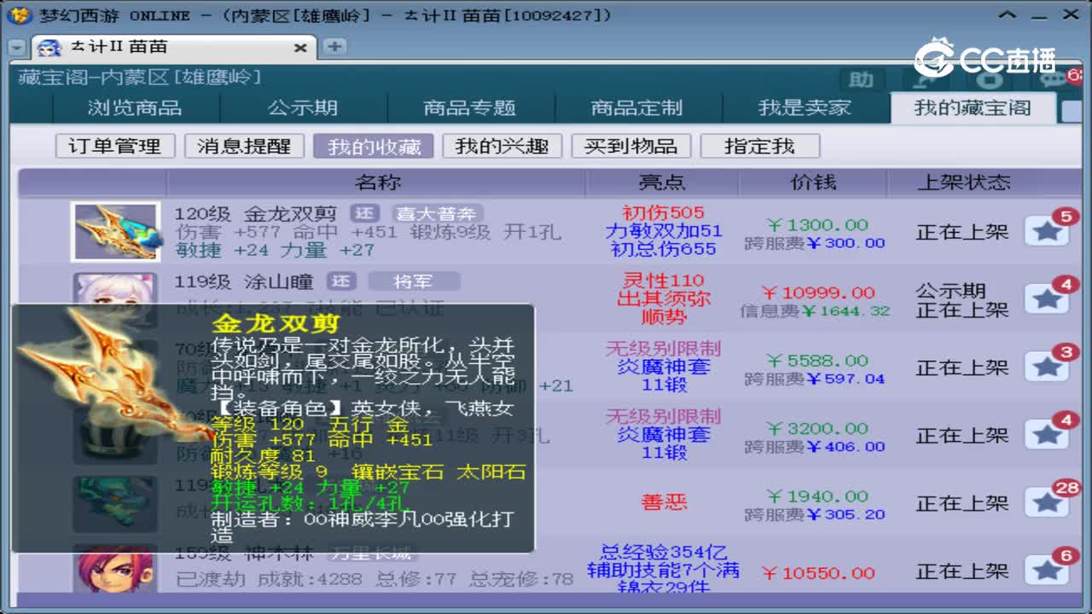This screenshot has height=614, width=1092.
Task: Click price ¥3200.00
Action: coord(817,429)
